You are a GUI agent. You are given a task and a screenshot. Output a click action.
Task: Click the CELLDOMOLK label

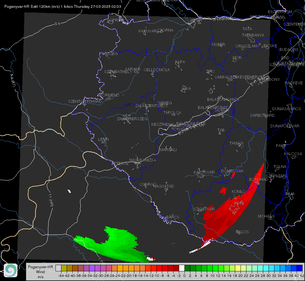coord(157,70)
